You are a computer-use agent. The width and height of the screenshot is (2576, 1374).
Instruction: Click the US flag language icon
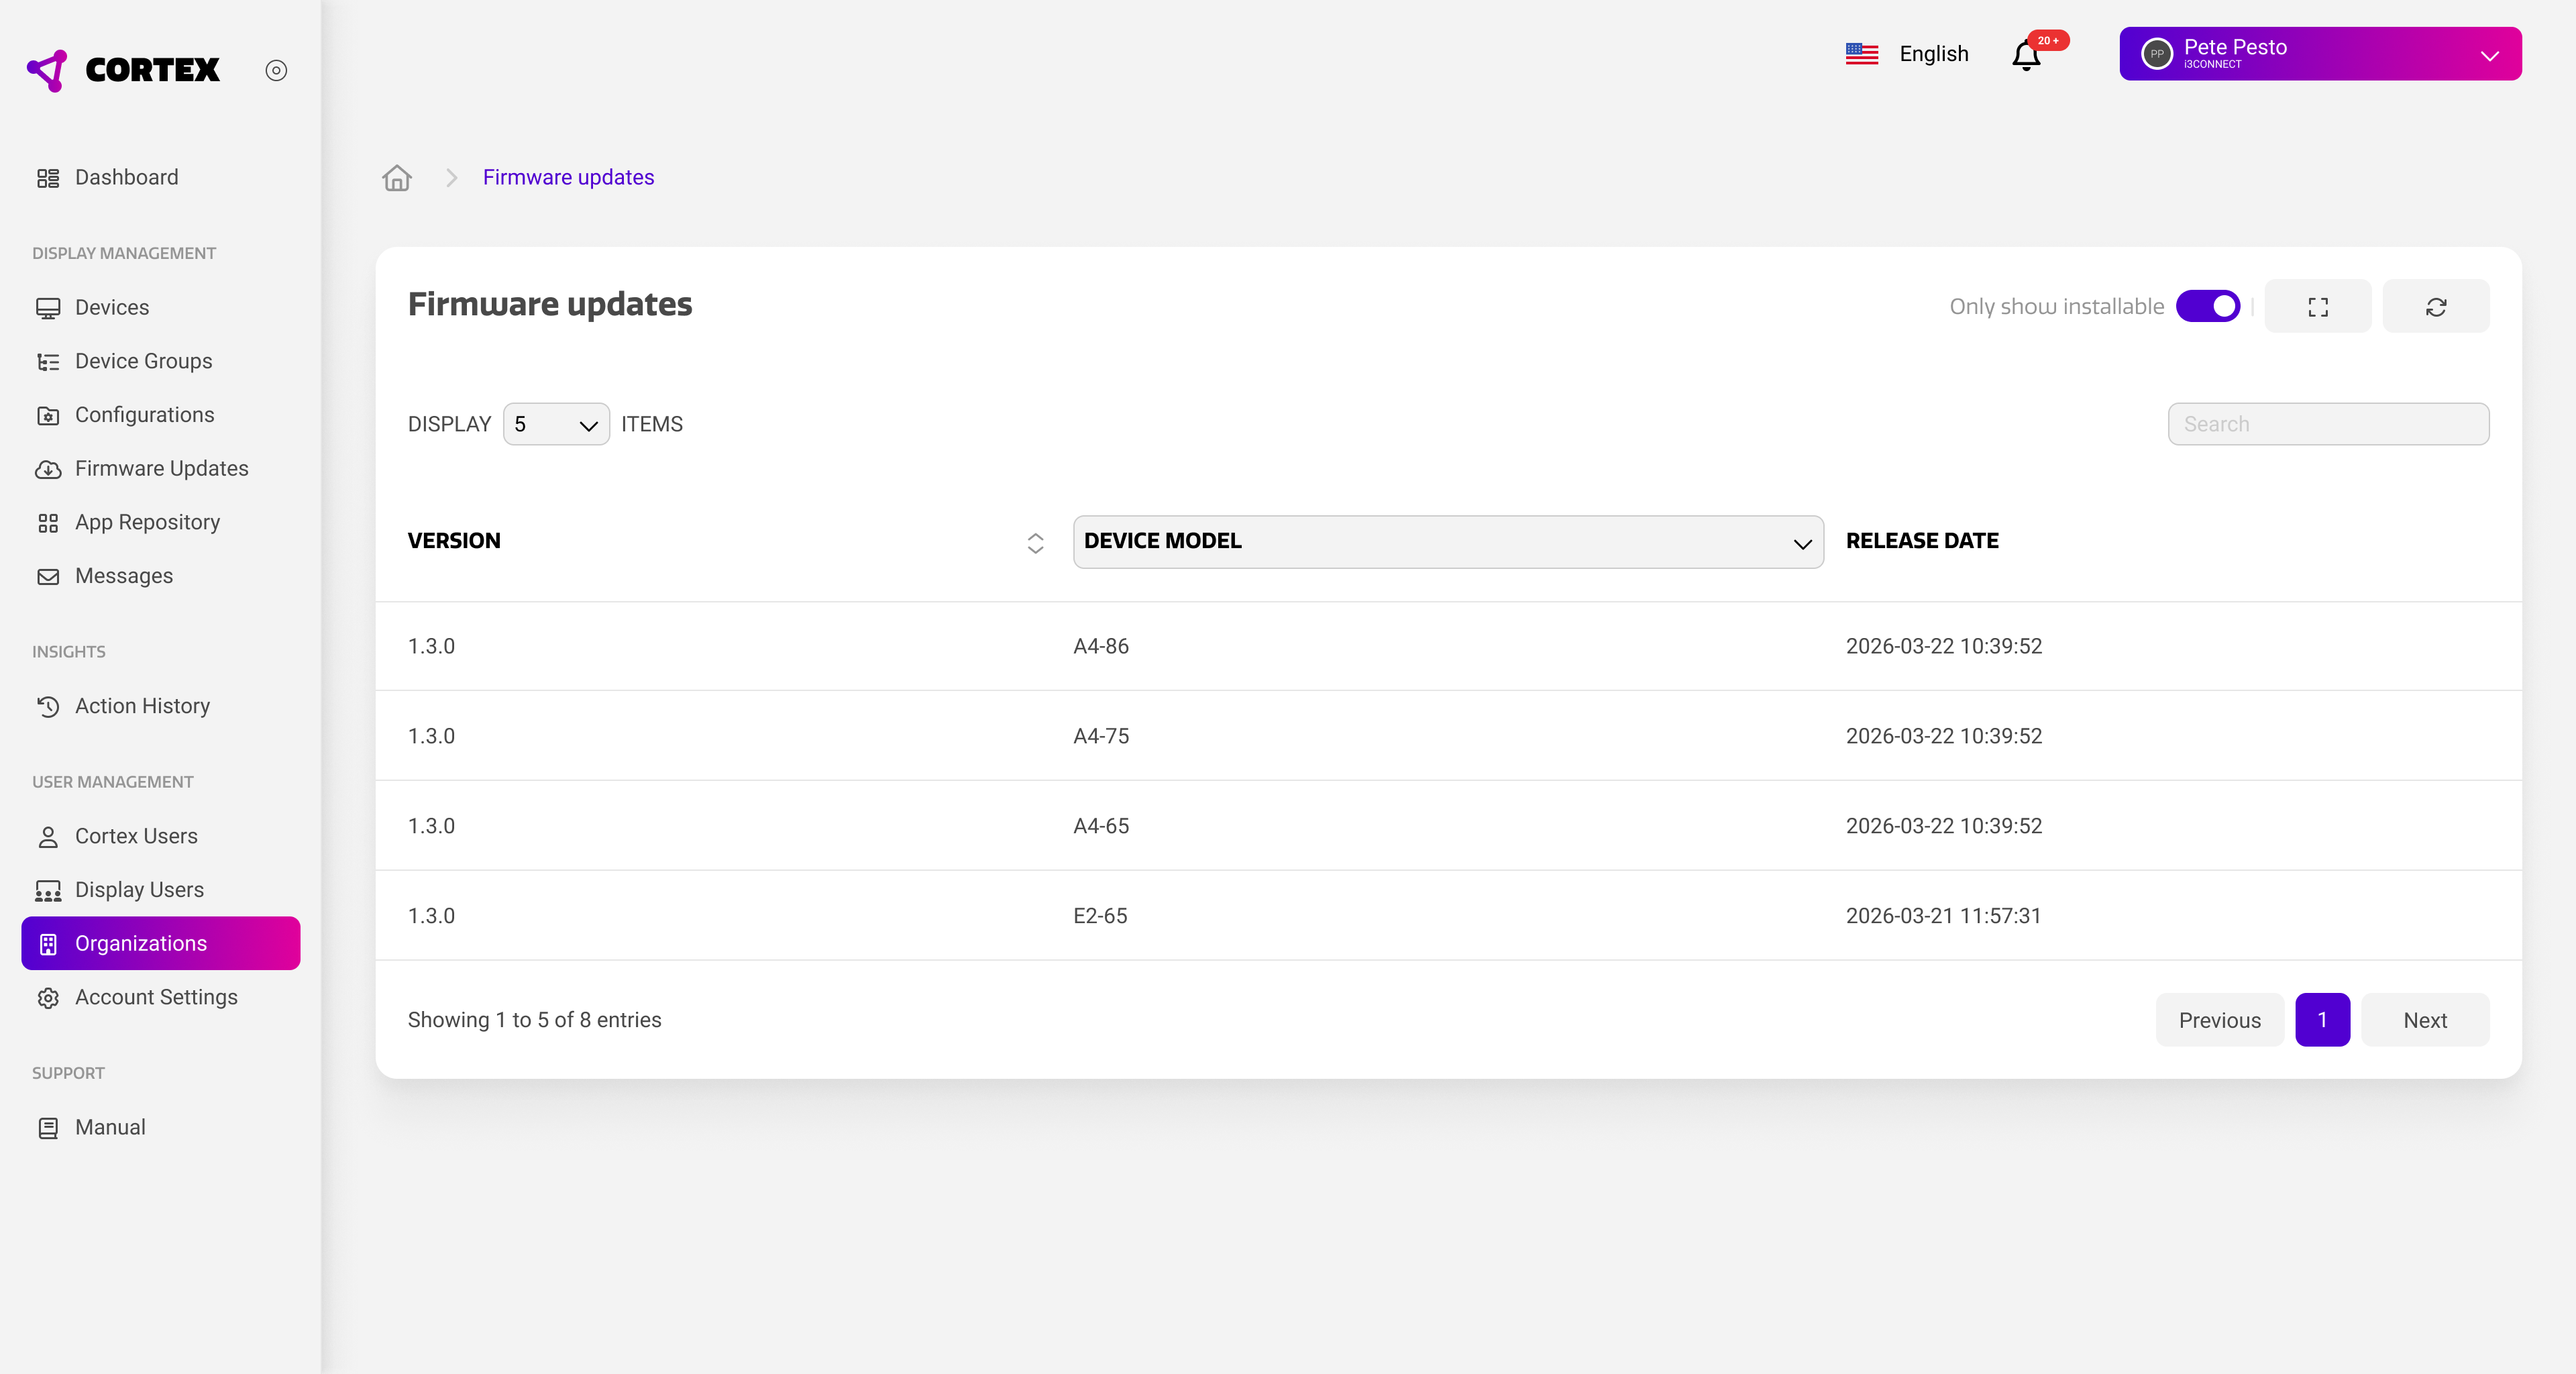1861,54
